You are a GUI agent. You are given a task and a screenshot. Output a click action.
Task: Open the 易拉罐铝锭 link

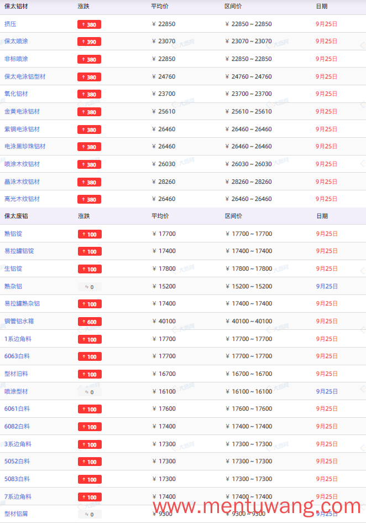(19, 251)
